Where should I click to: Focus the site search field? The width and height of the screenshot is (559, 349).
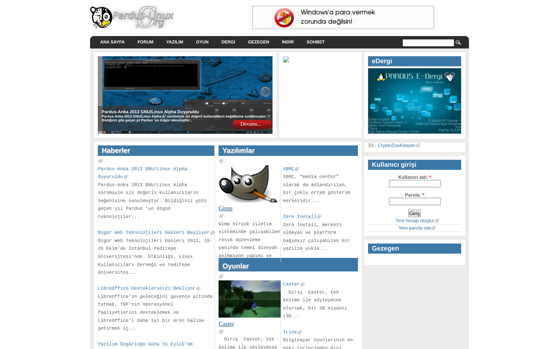click(x=428, y=43)
